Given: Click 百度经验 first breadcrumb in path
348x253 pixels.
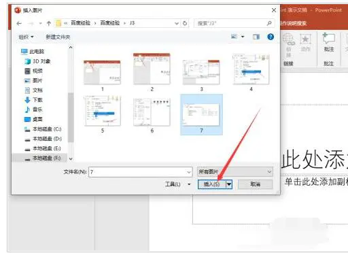Looking at the screenshot, I should click(x=81, y=23).
